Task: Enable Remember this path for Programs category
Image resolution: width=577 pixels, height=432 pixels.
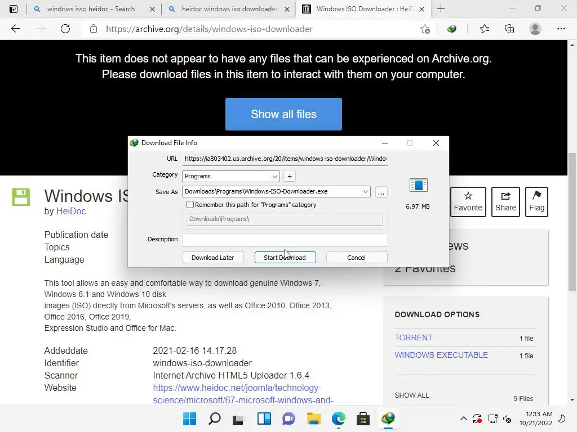Action: (190, 205)
